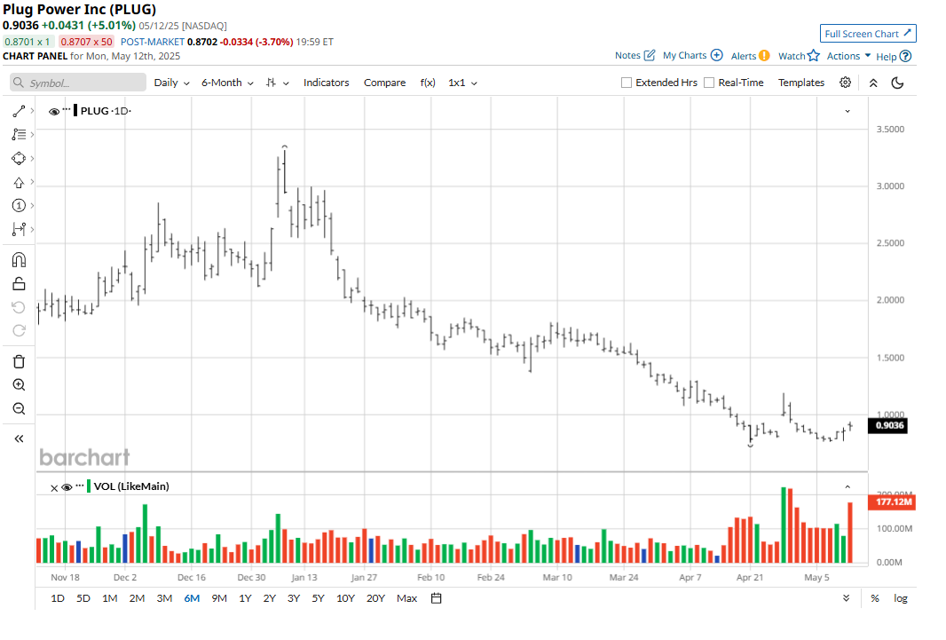Viewport: 946px width, 640px height.
Task: Click the Full Screen Chart button
Action: (x=868, y=34)
